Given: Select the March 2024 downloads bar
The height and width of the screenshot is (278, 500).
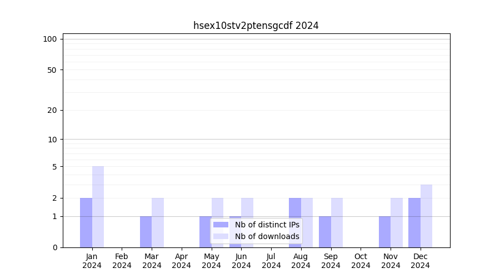Looking at the screenshot, I should tap(158, 222).
